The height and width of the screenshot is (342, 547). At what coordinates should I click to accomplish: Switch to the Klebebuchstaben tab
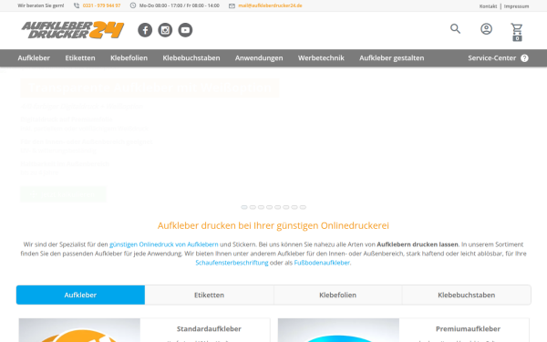tap(467, 295)
